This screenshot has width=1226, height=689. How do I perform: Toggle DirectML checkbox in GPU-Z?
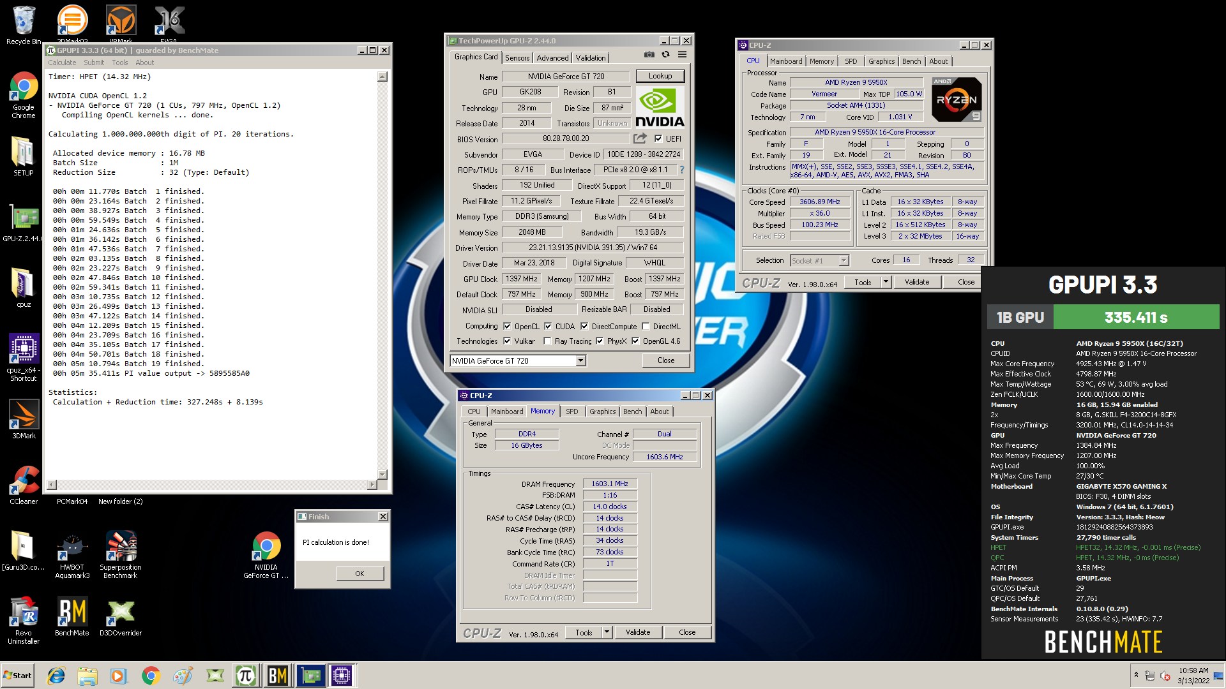coord(646,326)
